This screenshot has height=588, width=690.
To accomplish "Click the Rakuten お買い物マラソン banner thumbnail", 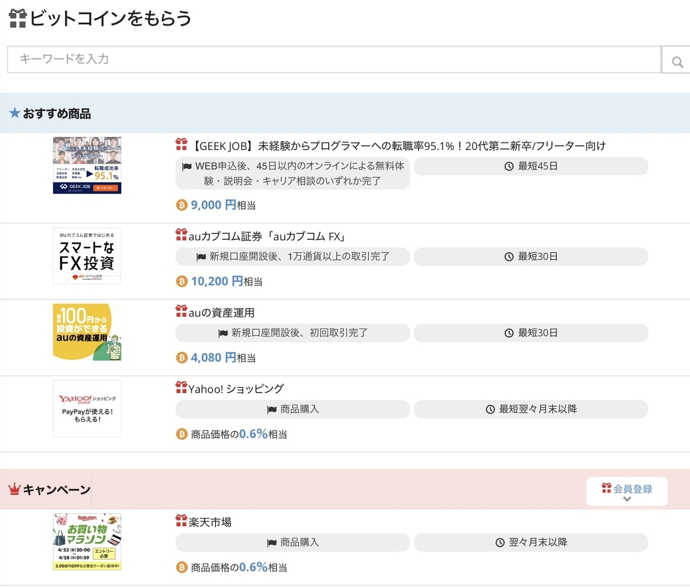I will (x=87, y=542).
